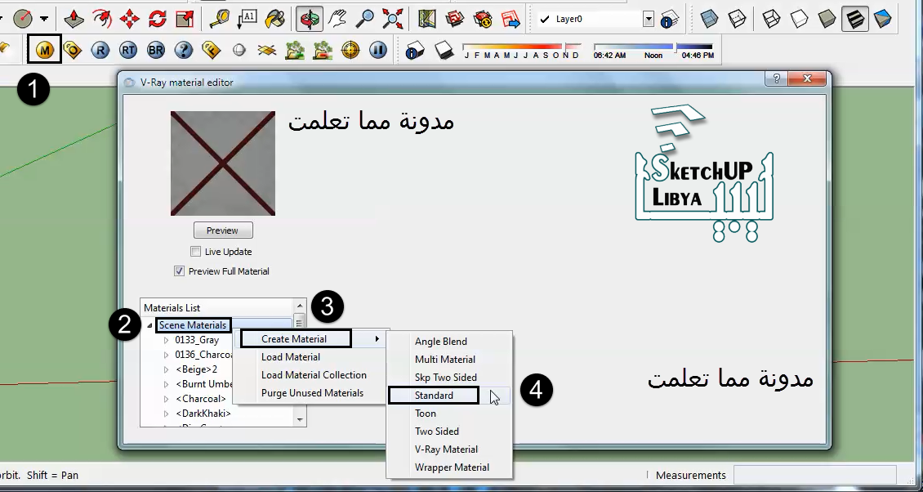Open the Shadow Settings icon
This screenshot has height=492, width=923.
(415, 50)
